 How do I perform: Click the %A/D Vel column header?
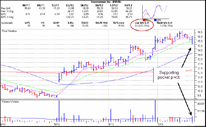pos(101,23)
